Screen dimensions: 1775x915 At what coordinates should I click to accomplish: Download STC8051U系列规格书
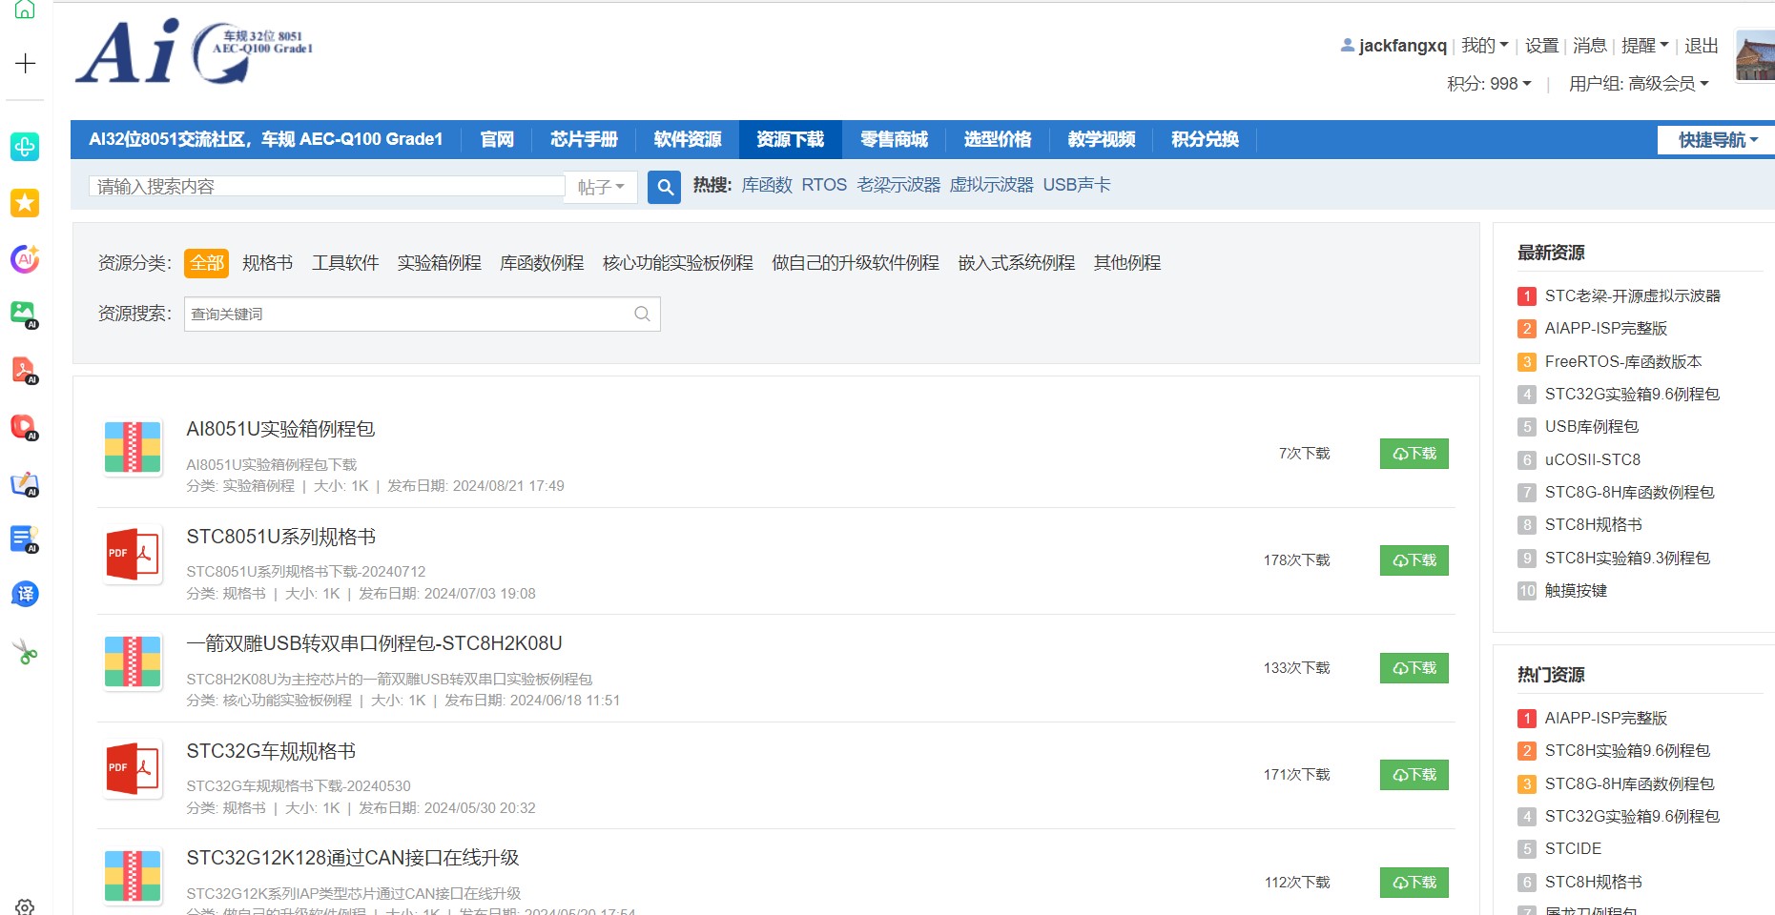click(x=1414, y=560)
